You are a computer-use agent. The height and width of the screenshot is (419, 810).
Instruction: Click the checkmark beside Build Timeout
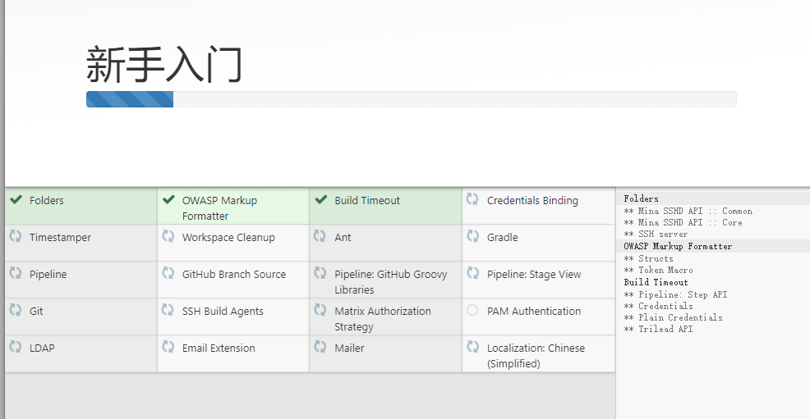tap(321, 199)
